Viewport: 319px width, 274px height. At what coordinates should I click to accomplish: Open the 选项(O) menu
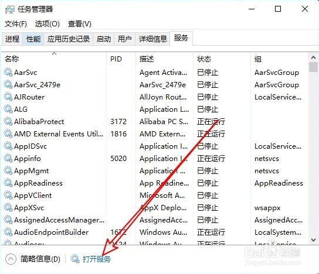coord(47,24)
